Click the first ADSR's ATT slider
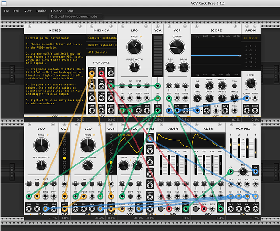 (x=161, y=164)
